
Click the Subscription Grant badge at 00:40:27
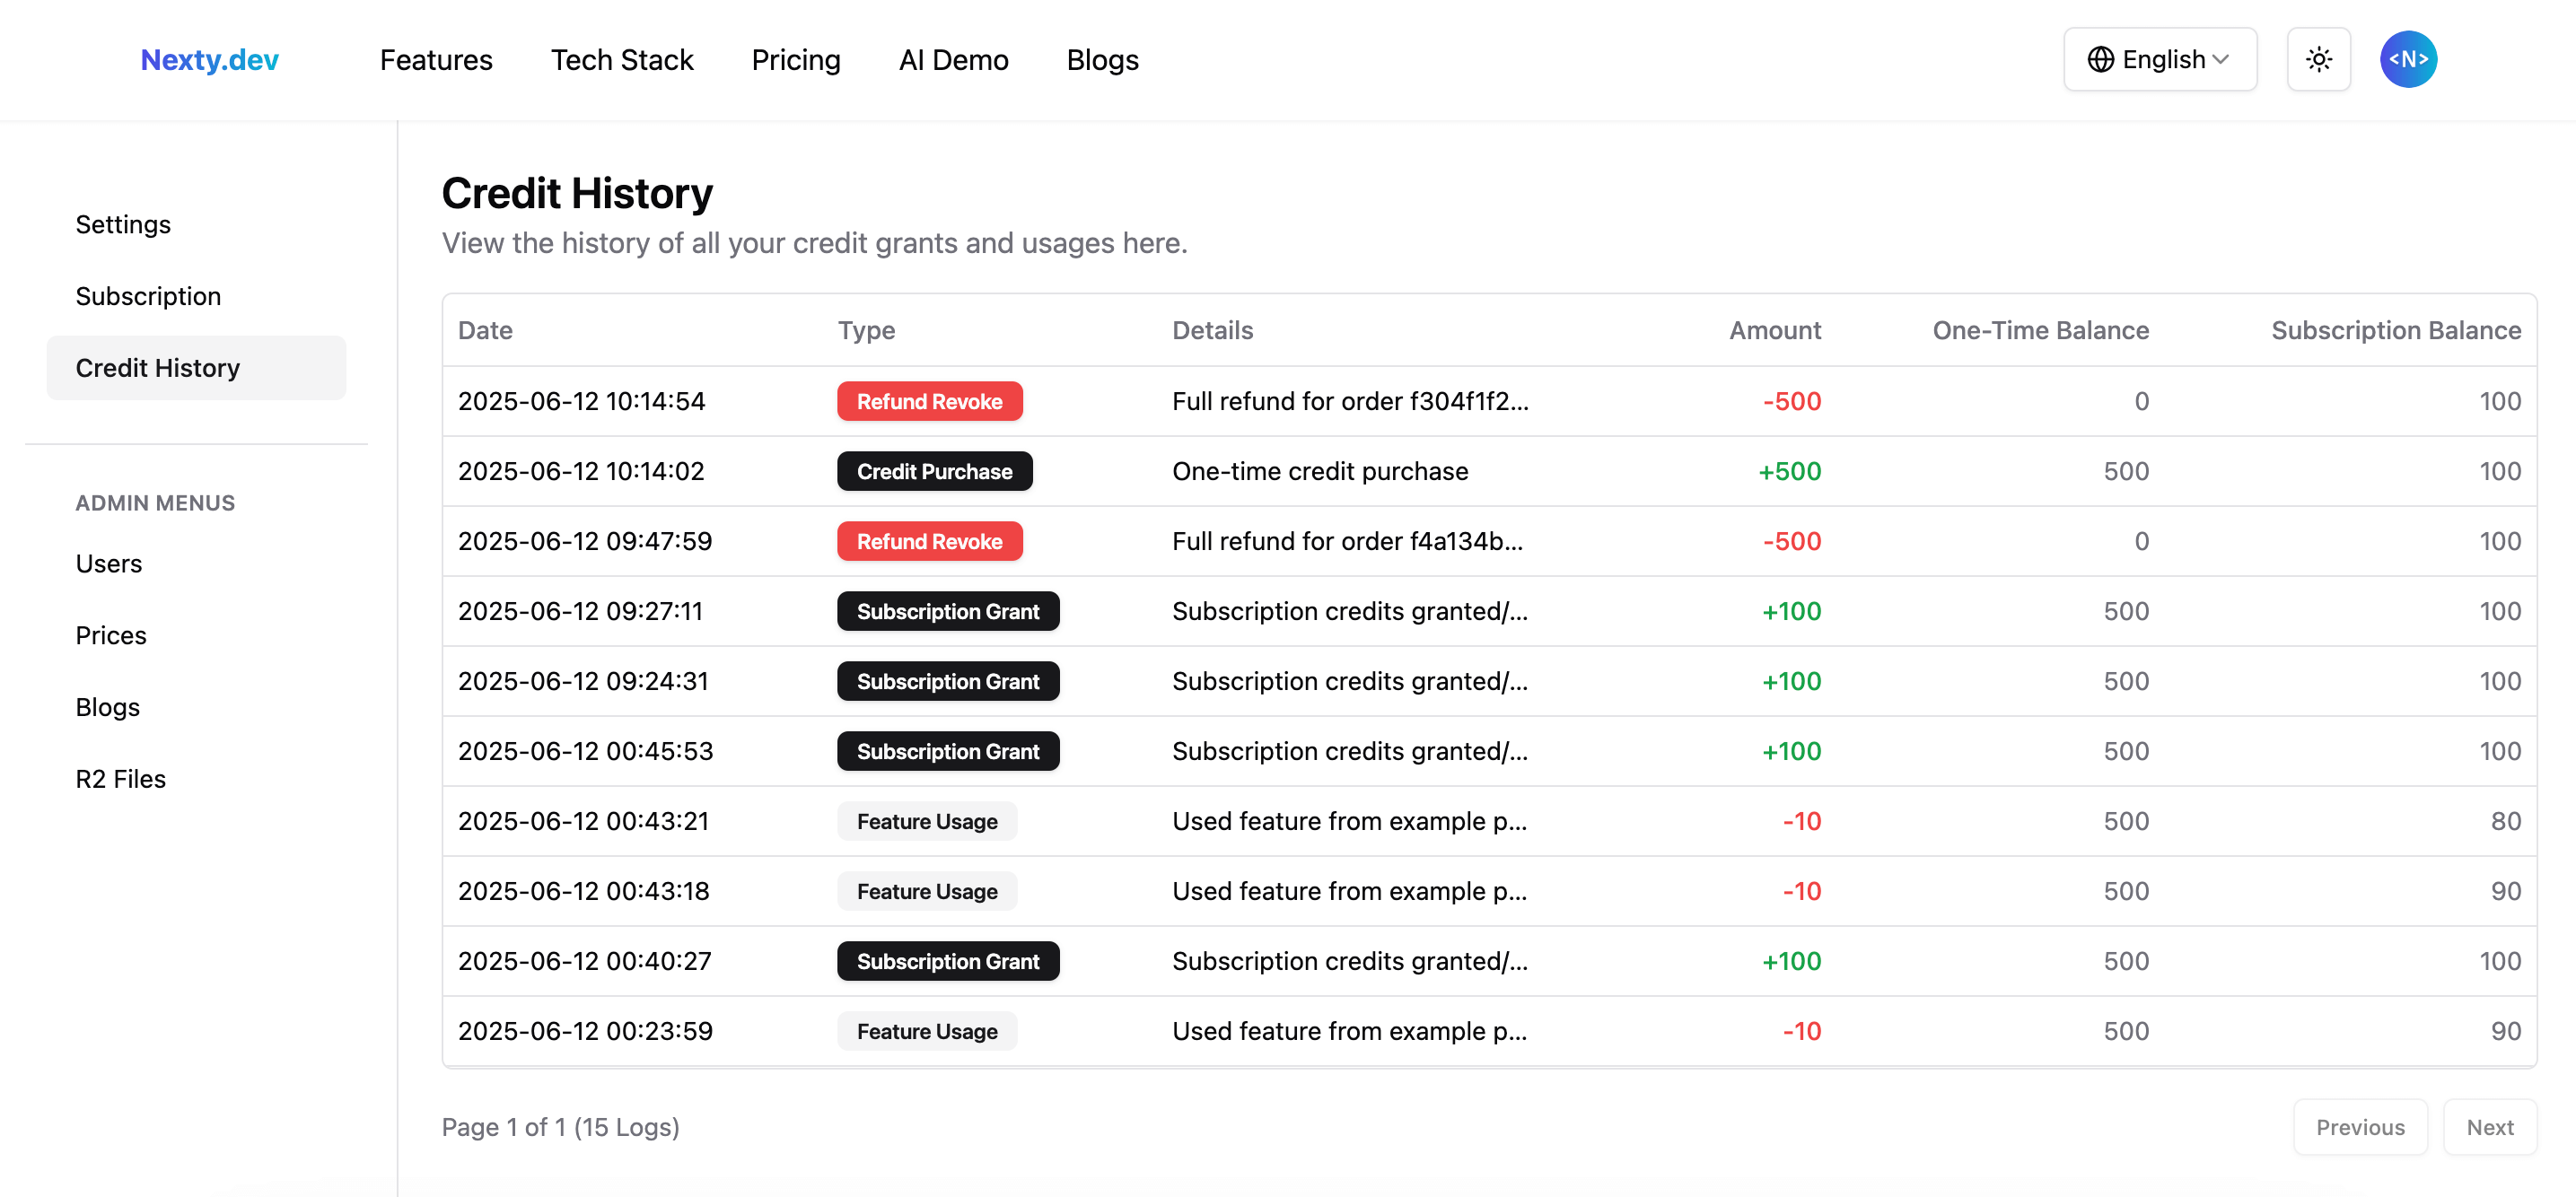point(947,962)
